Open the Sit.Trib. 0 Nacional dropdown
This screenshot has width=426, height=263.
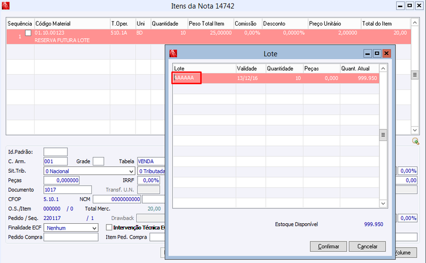click(89, 171)
